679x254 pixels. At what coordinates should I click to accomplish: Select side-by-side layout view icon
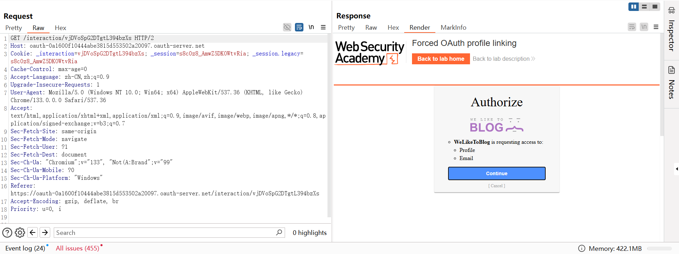[633, 7]
